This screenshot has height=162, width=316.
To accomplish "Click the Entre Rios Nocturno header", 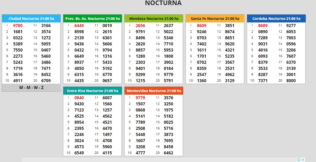I will [92, 91].
